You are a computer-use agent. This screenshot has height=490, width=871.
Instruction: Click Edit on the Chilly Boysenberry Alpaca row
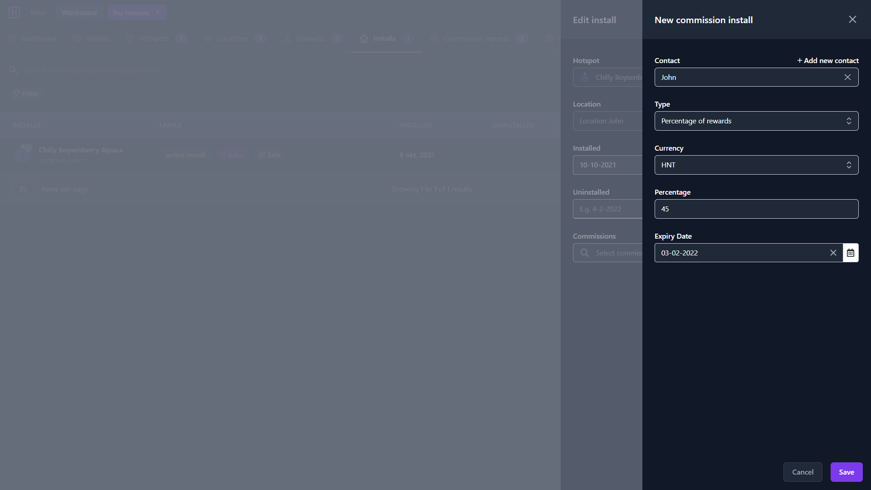point(269,155)
